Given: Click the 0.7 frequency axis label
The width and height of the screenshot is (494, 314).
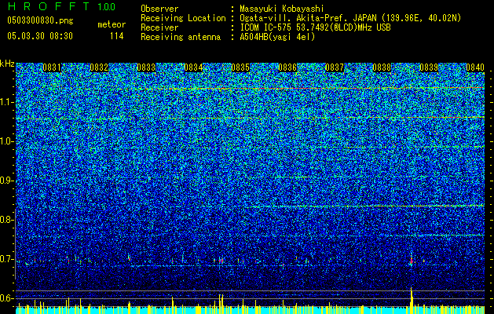Looking at the screenshot, I should (6, 259).
